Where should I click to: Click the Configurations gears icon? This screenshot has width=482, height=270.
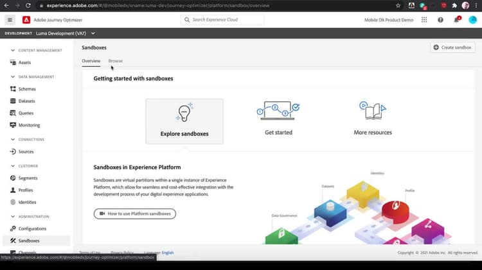tap(13, 228)
